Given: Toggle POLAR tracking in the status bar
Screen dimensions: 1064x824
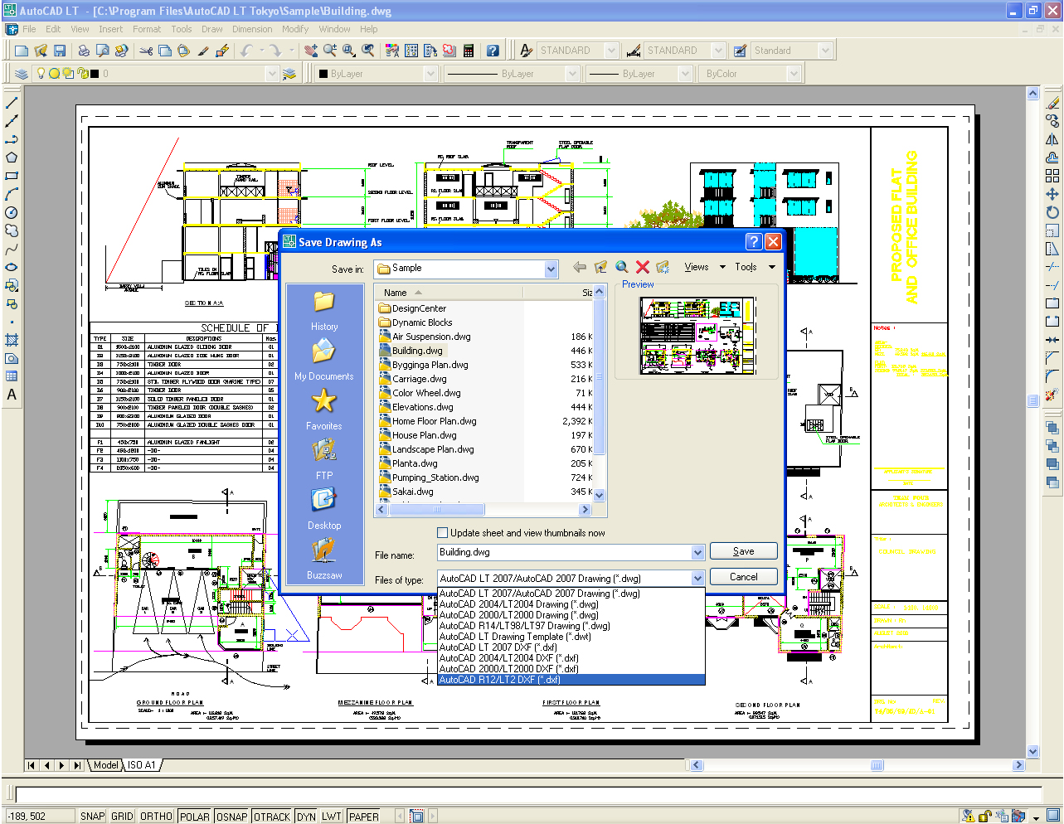Looking at the screenshot, I should tap(195, 817).
